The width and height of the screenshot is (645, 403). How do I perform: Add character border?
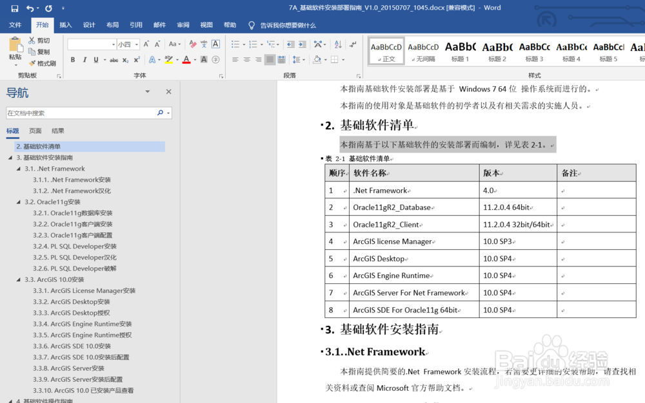[215, 44]
